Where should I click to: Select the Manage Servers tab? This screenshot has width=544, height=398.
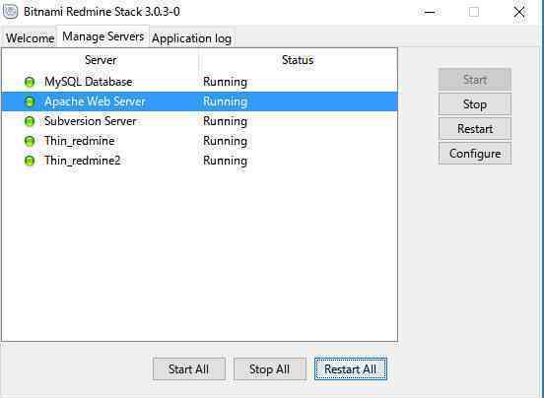103,36
